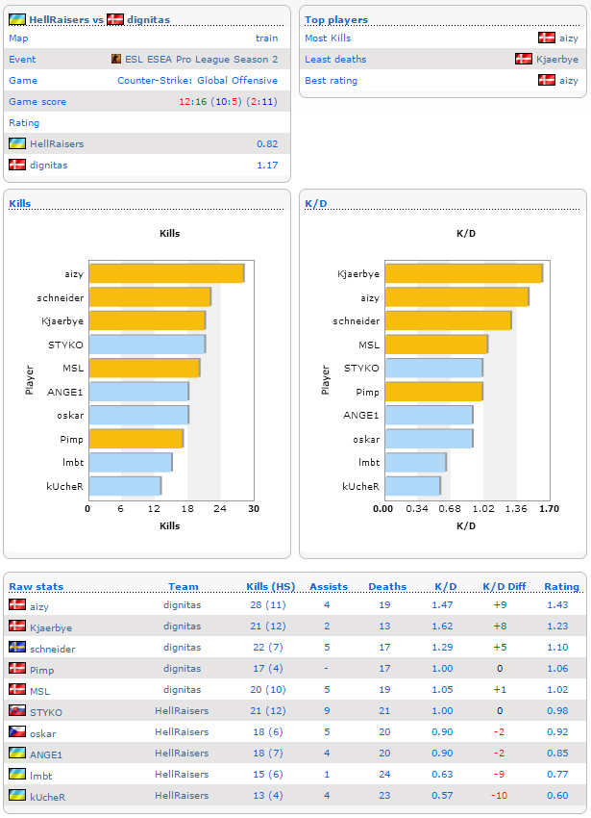Click the Ukraine flag next to lmbt
Screen dimensions: 591x818
(x=17, y=774)
